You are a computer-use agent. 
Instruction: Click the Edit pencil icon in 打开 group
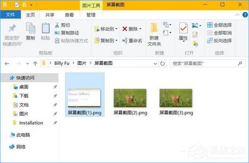(195, 35)
